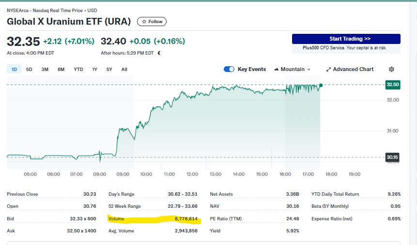The width and height of the screenshot is (417, 245).
Task: Click the after hours price 32.40
Action: [113, 42]
